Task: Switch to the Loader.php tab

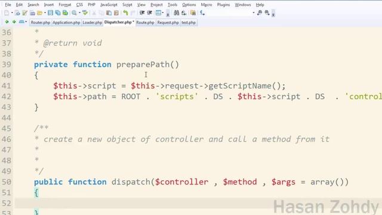Action: tap(92, 23)
